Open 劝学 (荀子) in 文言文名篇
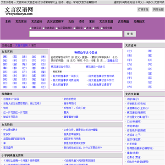 pos(133,99)
